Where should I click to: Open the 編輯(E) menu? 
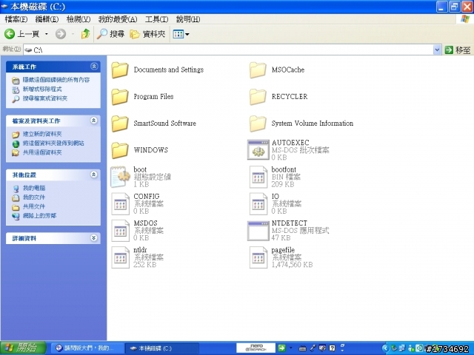[x=47, y=19]
